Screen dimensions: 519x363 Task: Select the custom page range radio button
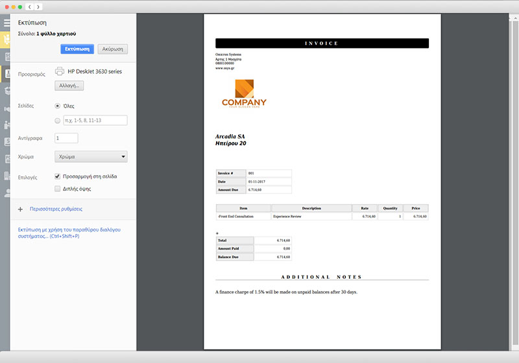(x=58, y=121)
